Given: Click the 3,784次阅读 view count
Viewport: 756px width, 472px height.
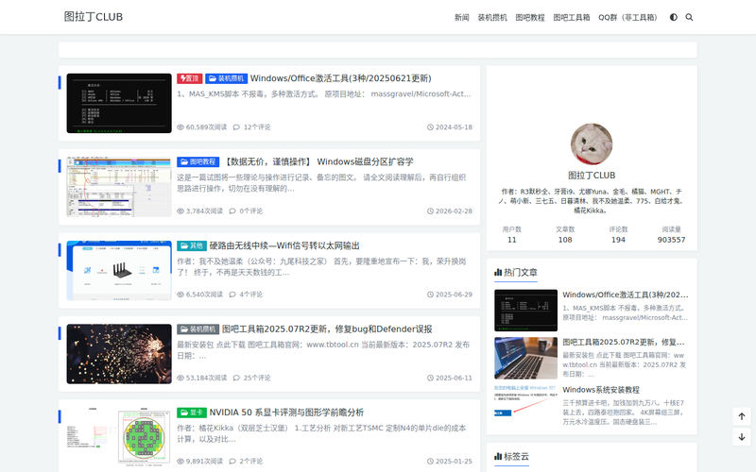Looking at the screenshot, I should 199,211.
